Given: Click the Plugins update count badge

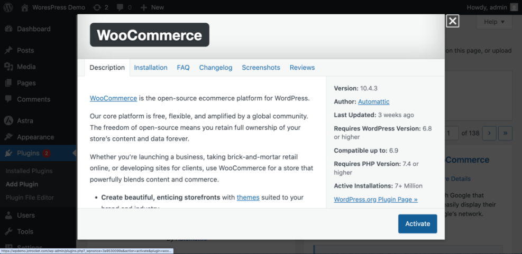Looking at the screenshot, I should click(46, 153).
